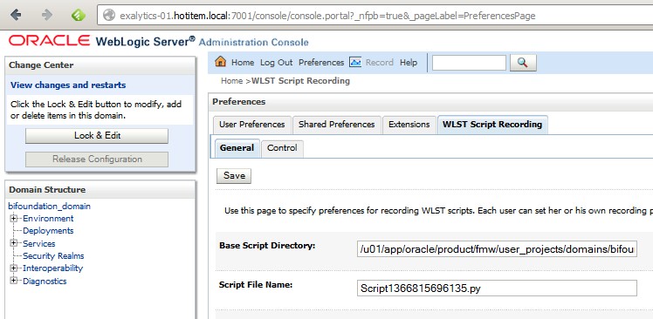Click the Oracle logo

point(49,41)
